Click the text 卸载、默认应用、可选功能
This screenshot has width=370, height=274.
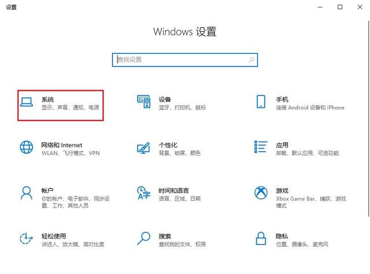(308, 153)
